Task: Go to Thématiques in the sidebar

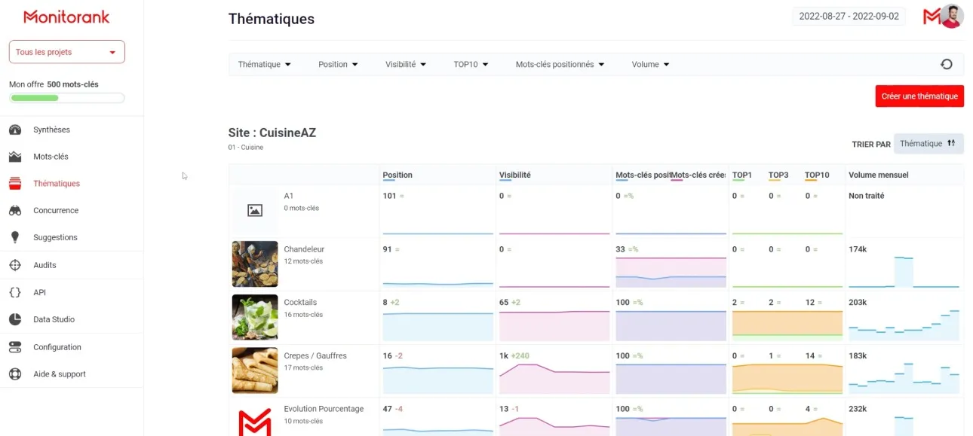Action: coord(57,184)
